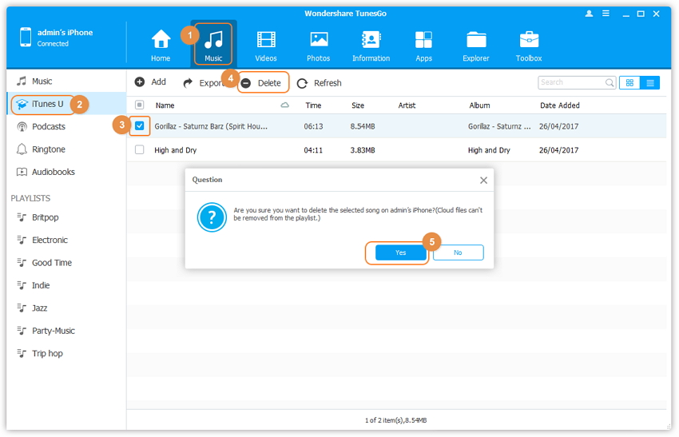Select Podcasts in the sidebar
This screenshot has width=679, height=437.
[x=48, y=126]
